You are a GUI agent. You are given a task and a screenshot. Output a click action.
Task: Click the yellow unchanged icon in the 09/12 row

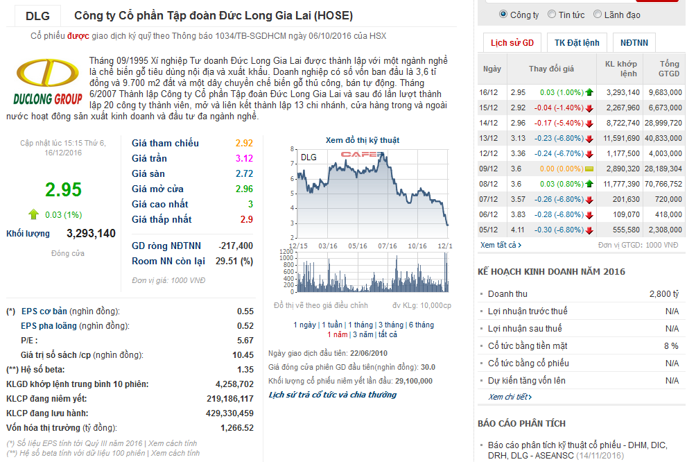[x=589, y=169]
